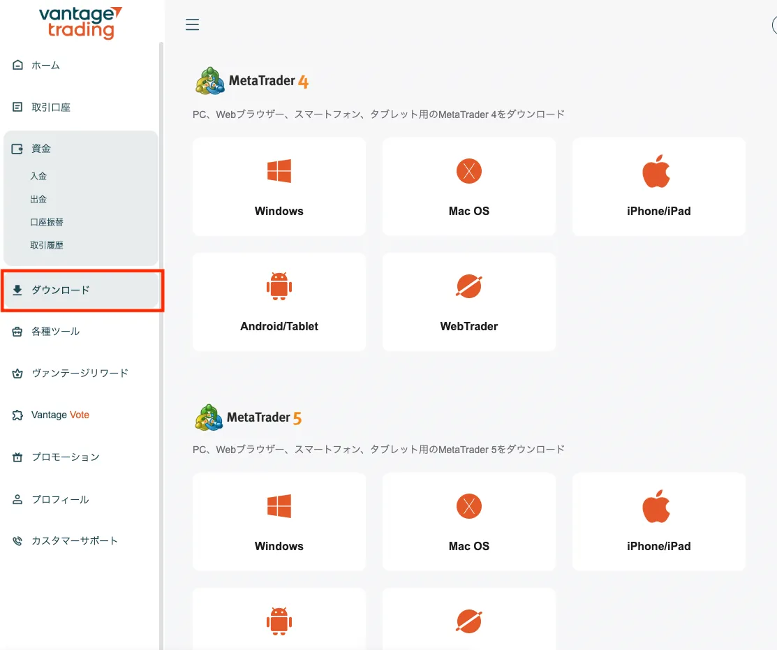Download MetaTrader 4 for Windows
This screenshot has height=650, width=777.
[279, 187]
